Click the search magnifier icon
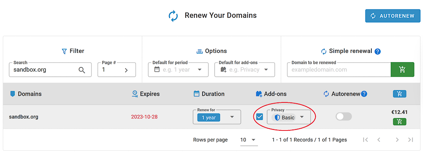 82,70
